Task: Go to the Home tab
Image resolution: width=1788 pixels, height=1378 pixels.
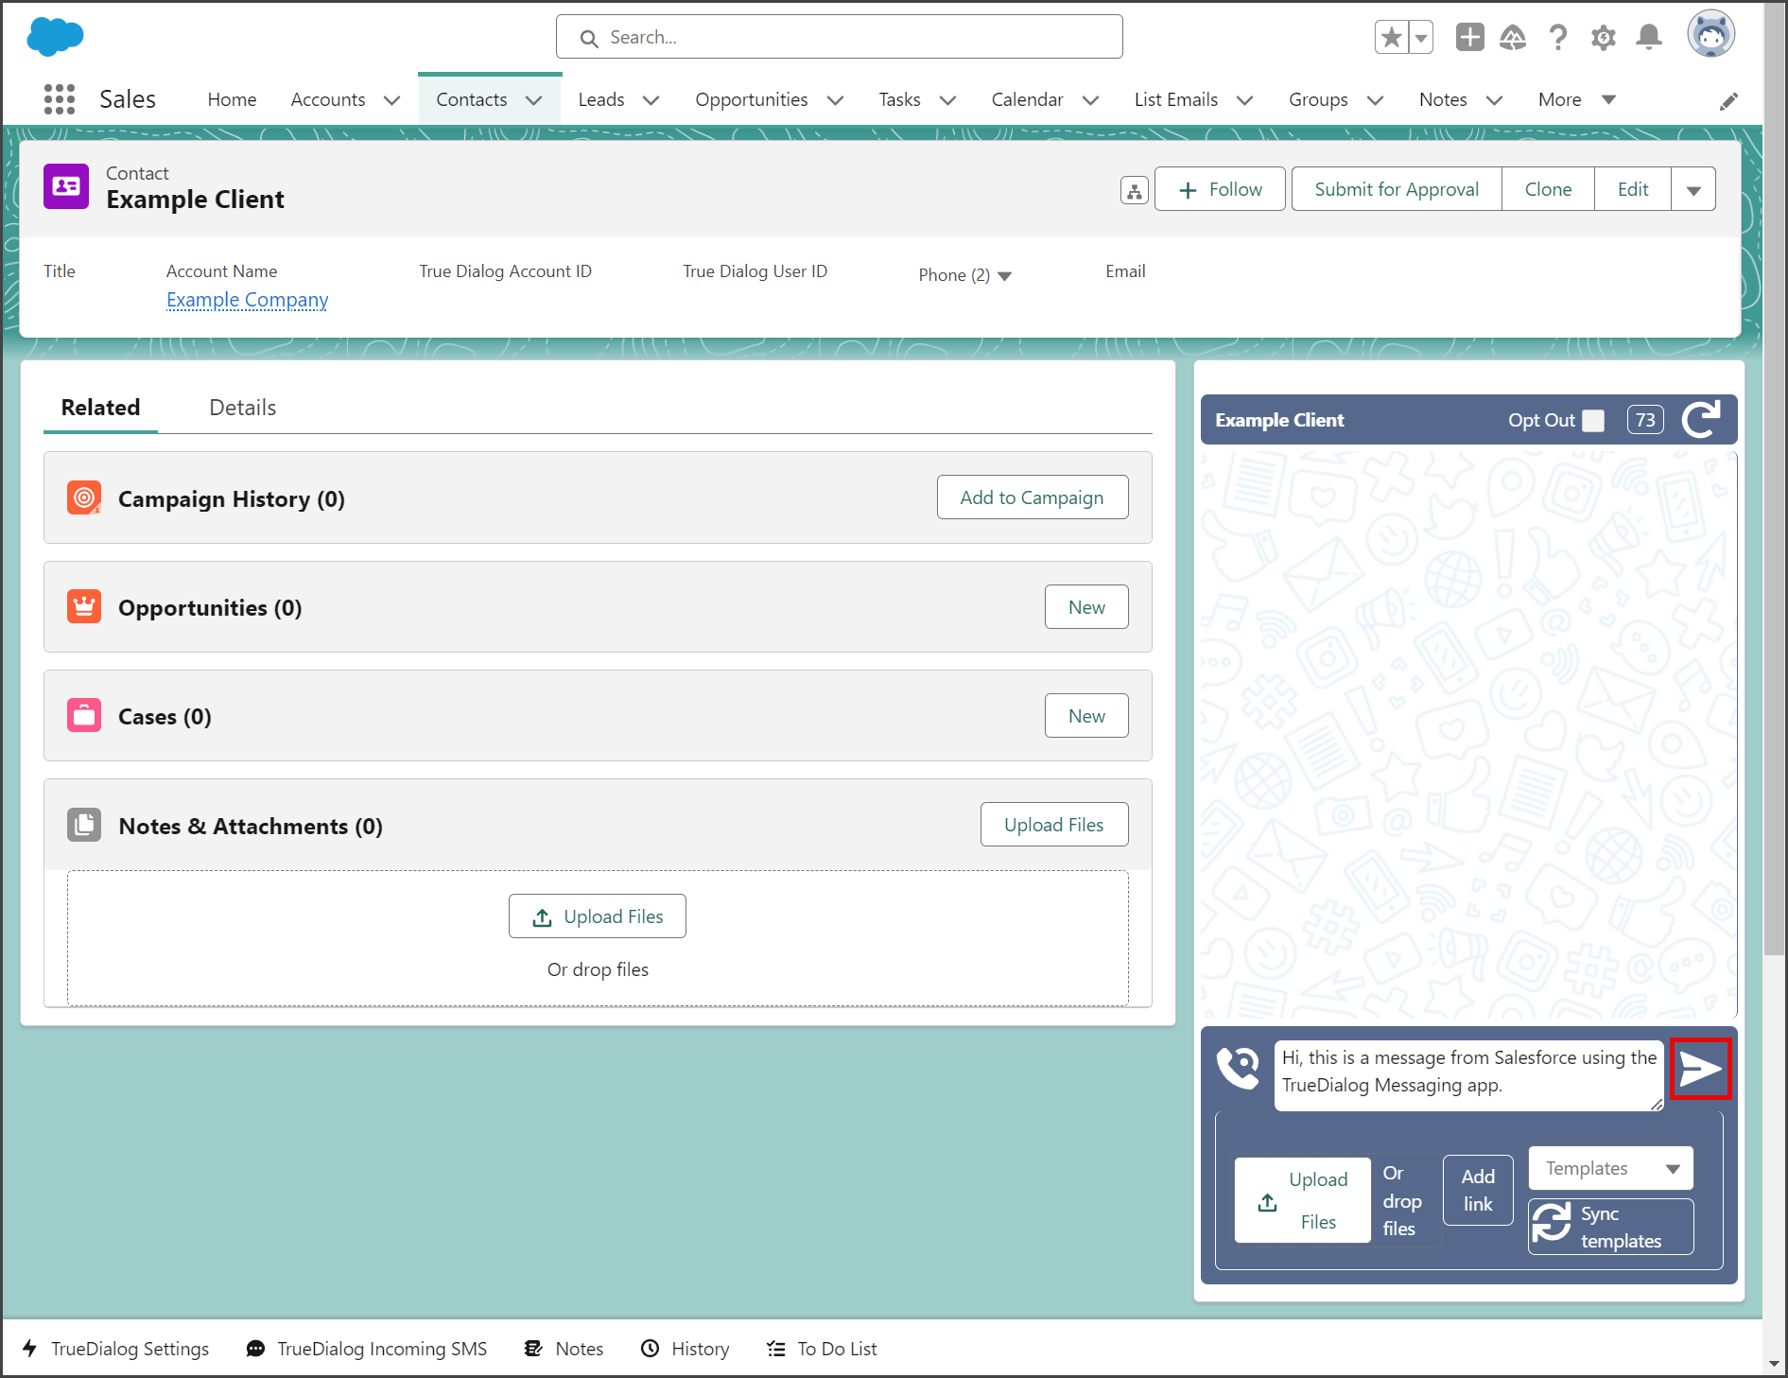Action: 233,99
